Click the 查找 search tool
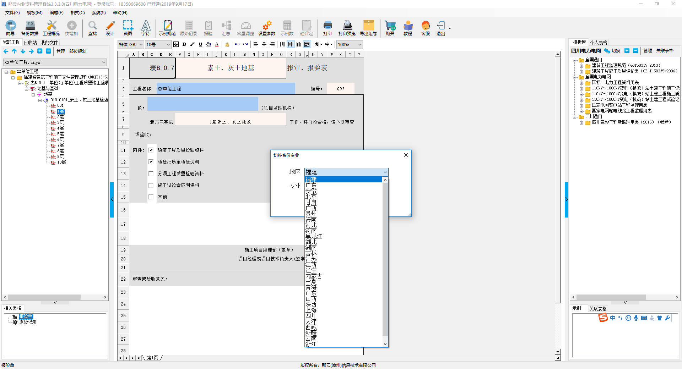This screenshot has height=369, width=682. tap(92, 28)
